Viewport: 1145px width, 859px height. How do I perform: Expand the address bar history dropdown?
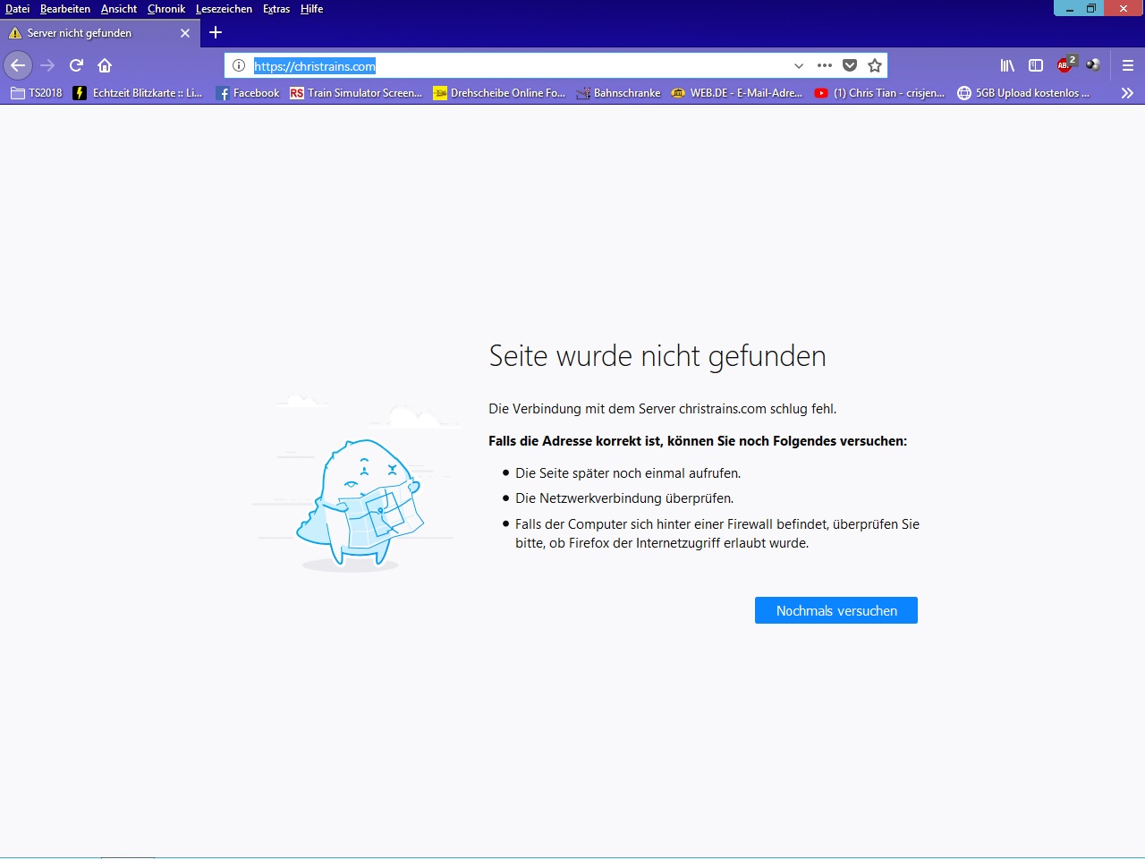pos(799,65)
